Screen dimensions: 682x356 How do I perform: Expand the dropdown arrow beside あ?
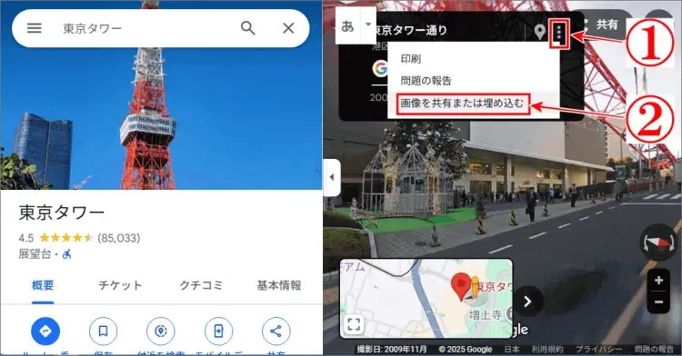[368, 25]
